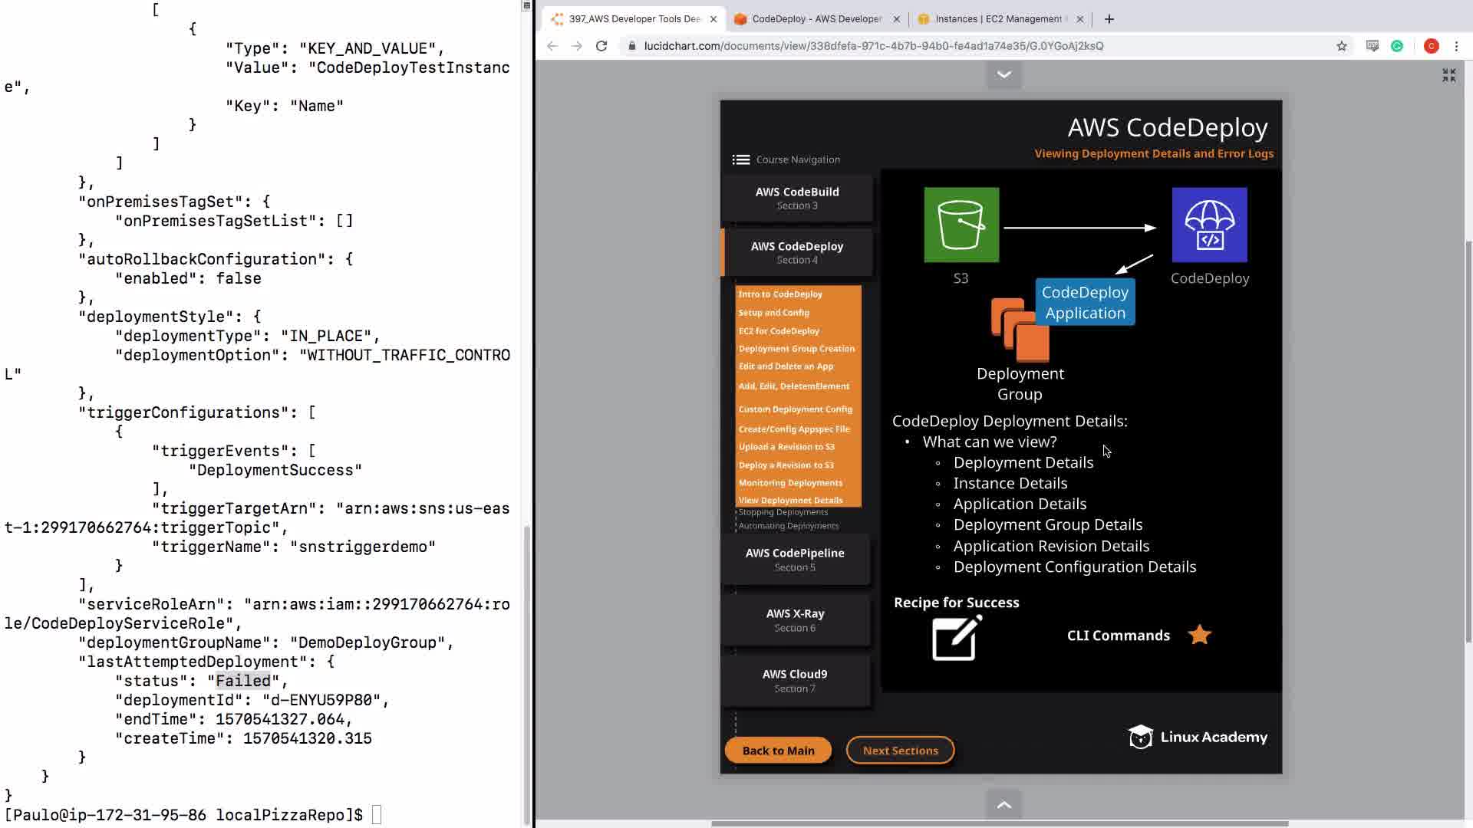Bookmark page with star icon

point(1341,46)
